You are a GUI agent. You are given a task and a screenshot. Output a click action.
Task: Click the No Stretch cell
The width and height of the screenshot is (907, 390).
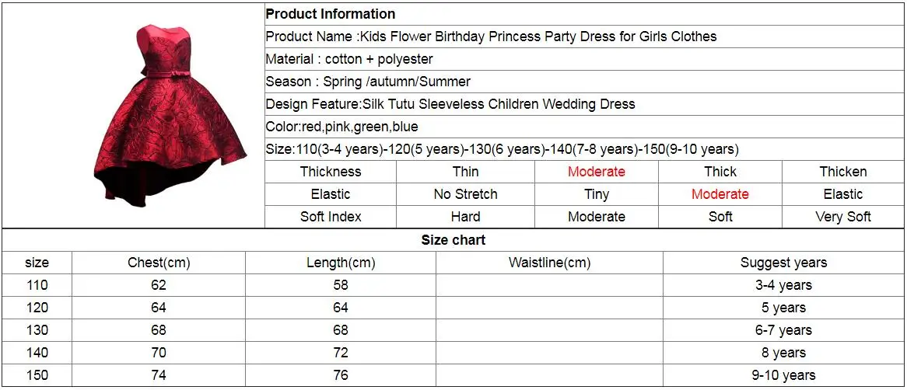(466, 194)
